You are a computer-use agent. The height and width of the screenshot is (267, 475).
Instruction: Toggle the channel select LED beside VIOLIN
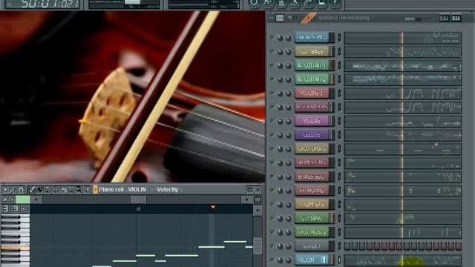coord(339,260)
